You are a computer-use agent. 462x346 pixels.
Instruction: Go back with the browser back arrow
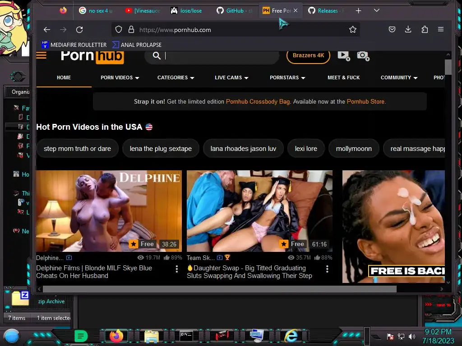click(x=47, y=30)
